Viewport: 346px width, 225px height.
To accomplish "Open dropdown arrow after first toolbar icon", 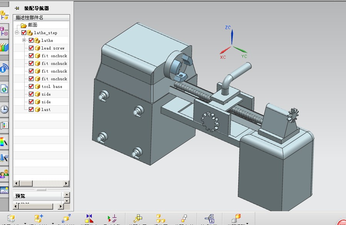I will click(25, 223).
